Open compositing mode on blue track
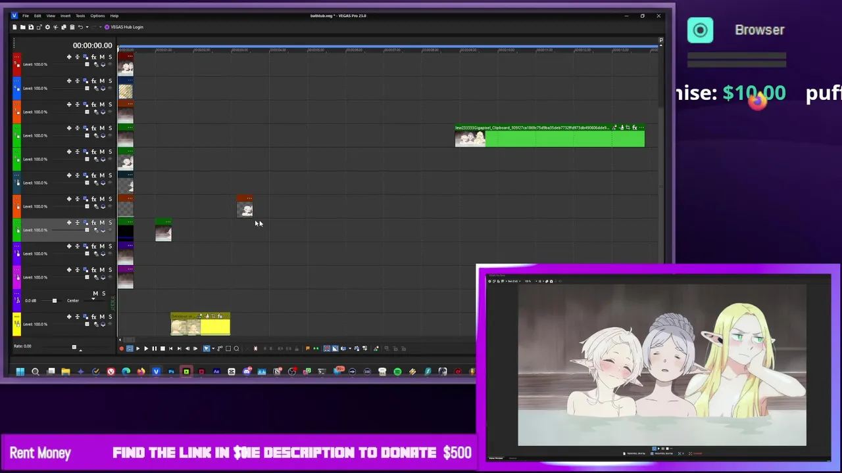The width and height of the screenshot is (842, 473). [x=103, y=88]
